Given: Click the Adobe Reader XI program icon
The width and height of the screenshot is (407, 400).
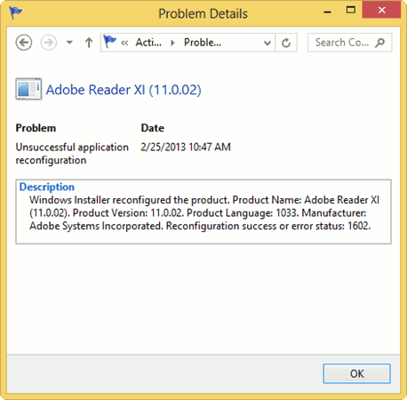Looking at the screenshot, I should tap(28, 89).
